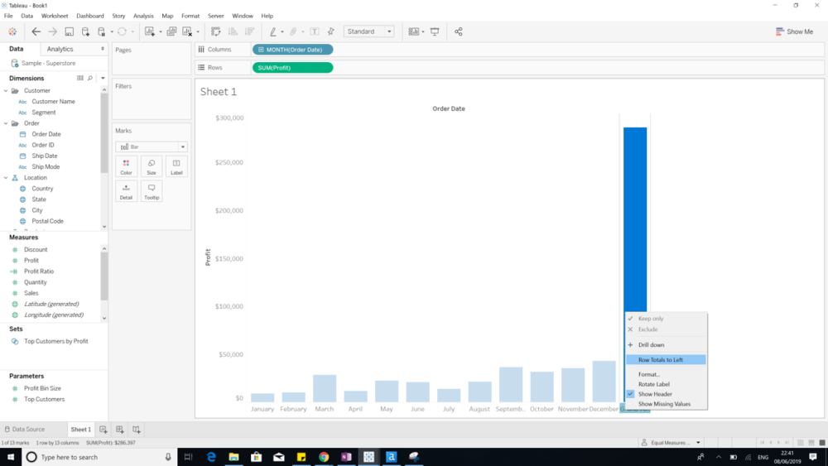Click the Windows Start button
This screenshot has width=828, height=466.
pyautogui.click(x=11, y=457)
